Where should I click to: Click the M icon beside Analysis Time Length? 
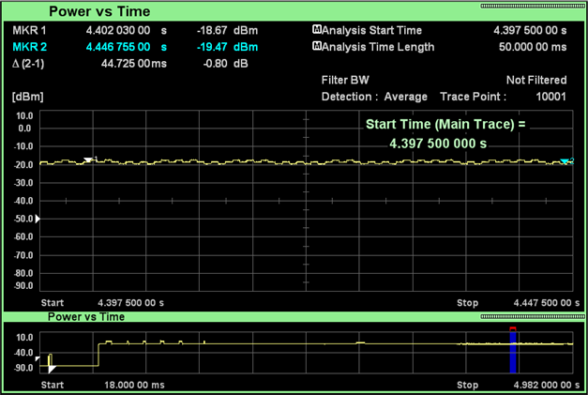(x=316, y=46)
